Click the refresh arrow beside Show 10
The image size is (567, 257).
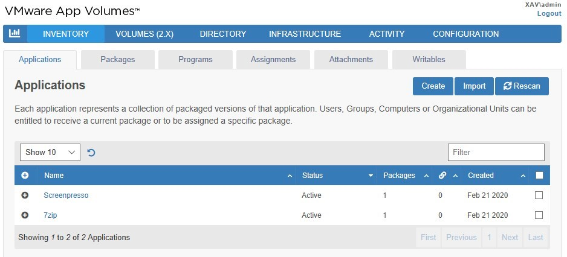point(91,152)
